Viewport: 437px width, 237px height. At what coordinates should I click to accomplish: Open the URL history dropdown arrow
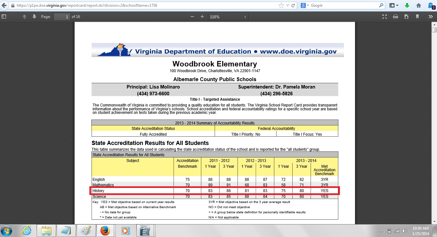click(288, 5)
